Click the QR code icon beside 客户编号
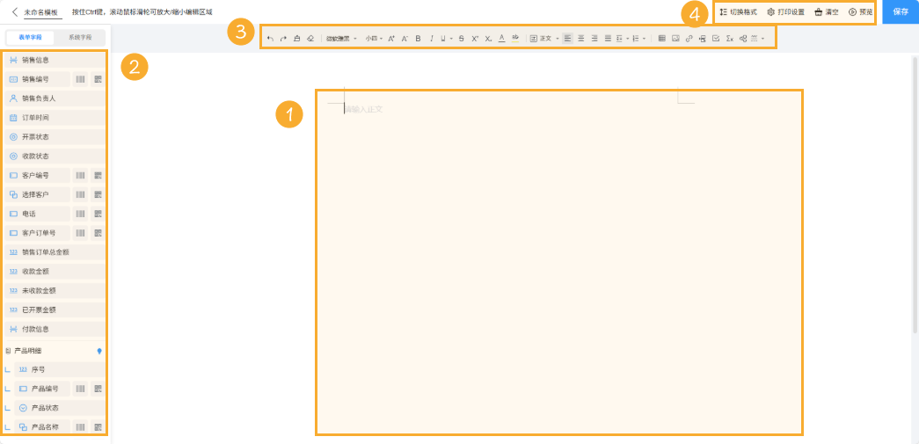Viewport: 919px width, 444px height. (x=98, y=175)
